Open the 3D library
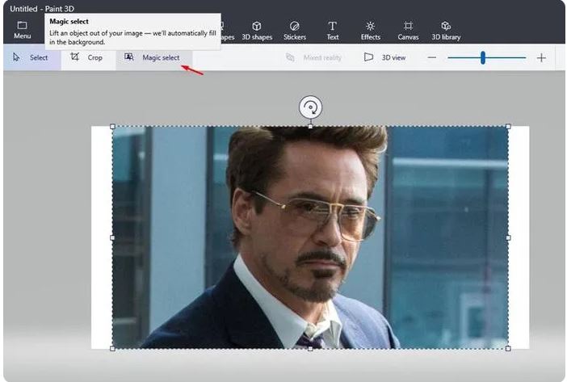Image resolution: width=567 pixels, height=382 pixels. tap(446, 31)
